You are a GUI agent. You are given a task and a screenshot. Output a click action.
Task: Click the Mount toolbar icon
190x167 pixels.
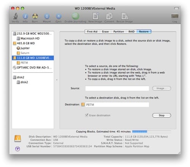click(x=47, y=16)
